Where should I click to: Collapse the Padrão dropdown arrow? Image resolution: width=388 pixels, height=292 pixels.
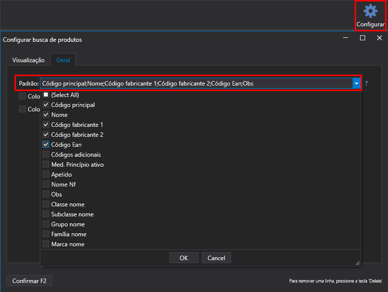click(356, 84)
